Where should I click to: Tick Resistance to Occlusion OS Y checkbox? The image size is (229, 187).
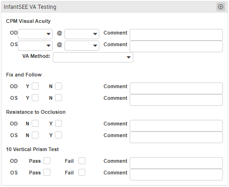58,135
